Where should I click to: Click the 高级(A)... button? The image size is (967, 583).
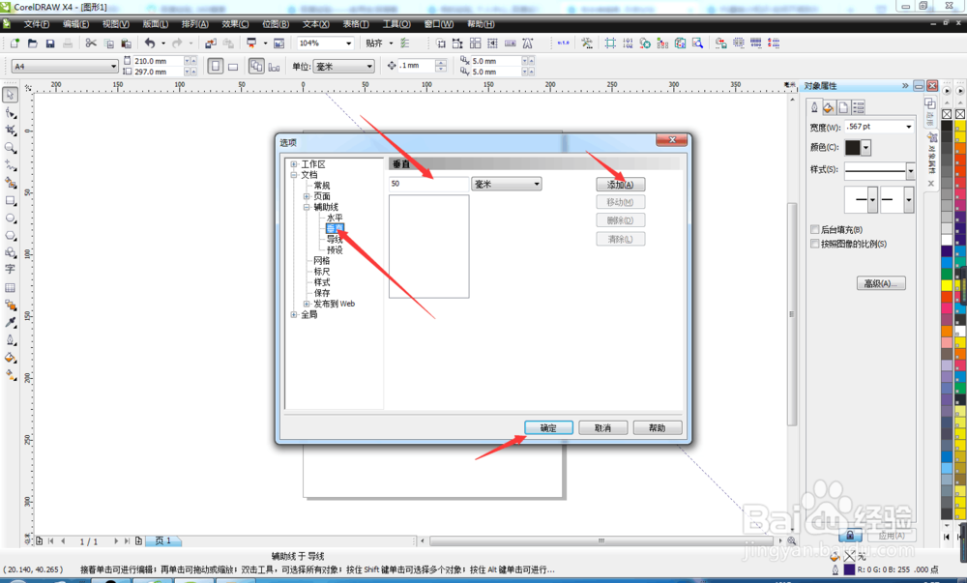tap(881, 283)
